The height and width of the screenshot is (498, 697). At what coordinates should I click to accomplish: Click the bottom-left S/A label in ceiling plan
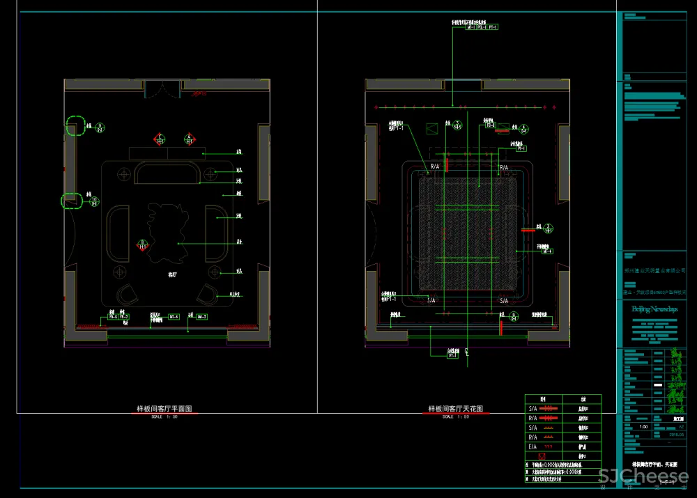tap(431, 301)
